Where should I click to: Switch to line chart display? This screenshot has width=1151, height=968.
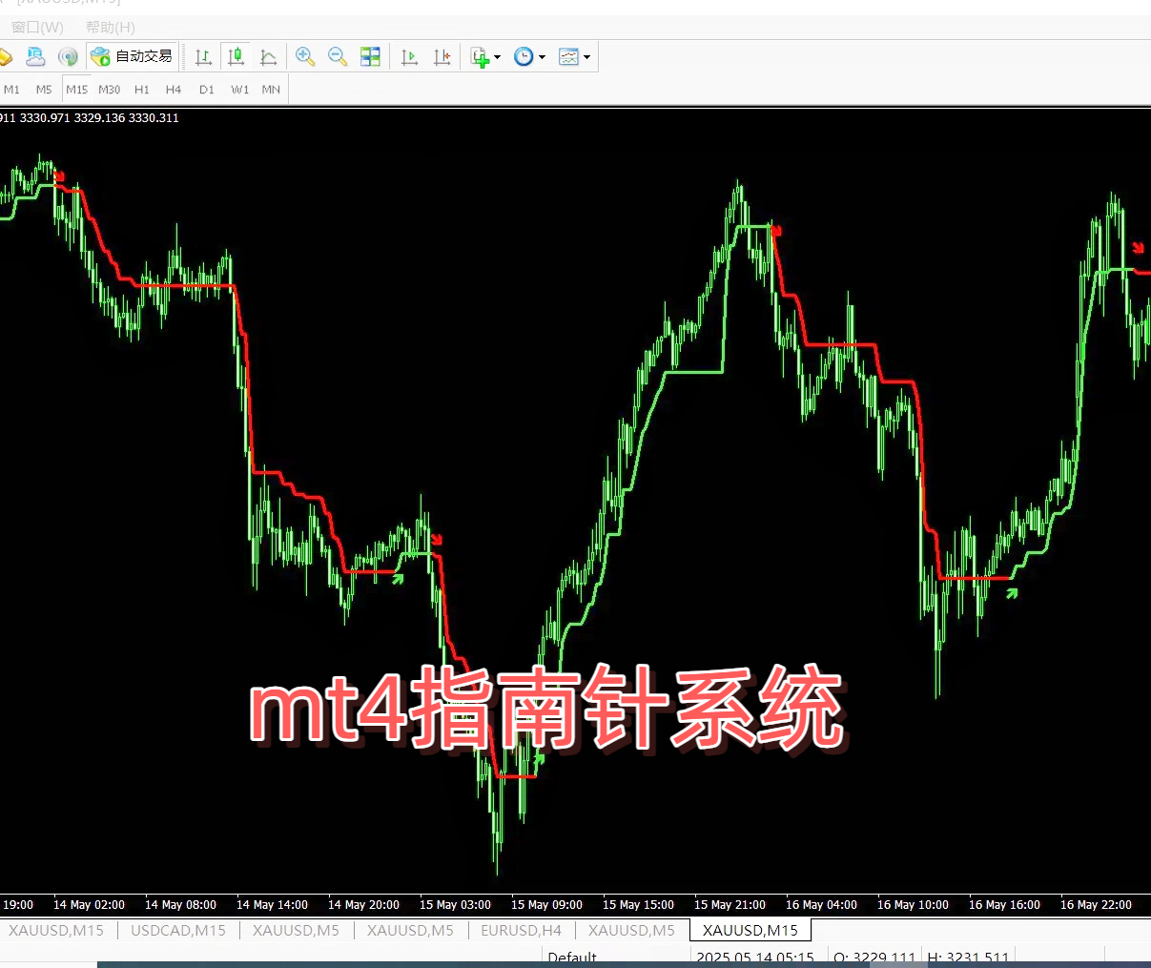[268, 56]
